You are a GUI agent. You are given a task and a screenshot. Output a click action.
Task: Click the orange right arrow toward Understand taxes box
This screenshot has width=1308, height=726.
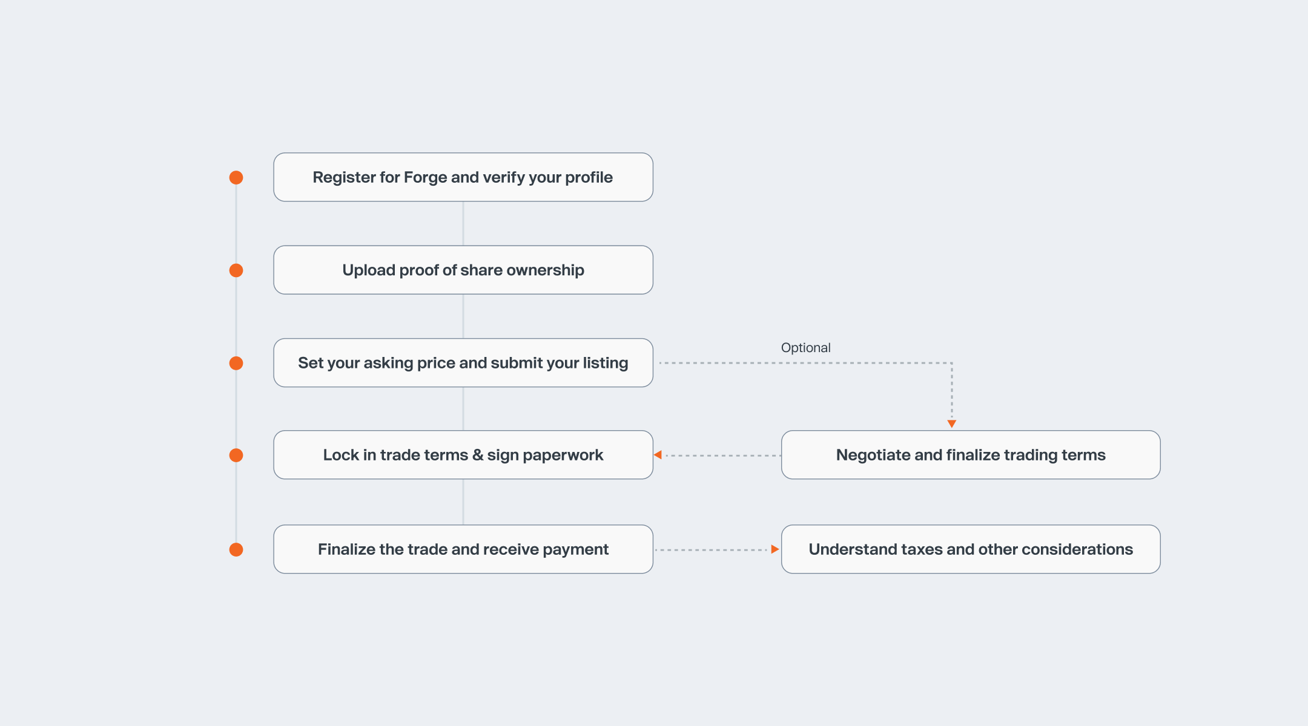(x=775, y=549)
